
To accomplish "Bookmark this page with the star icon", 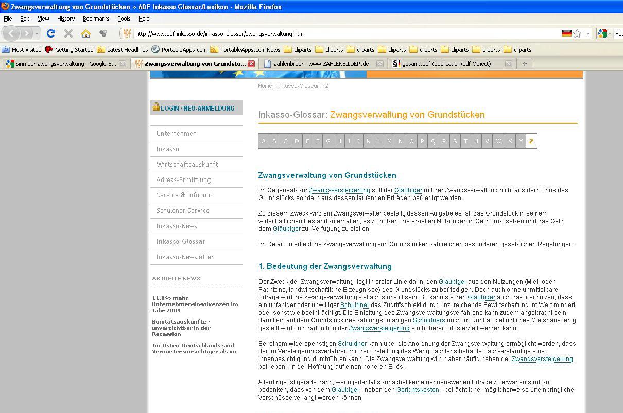I will click(577, 33).
